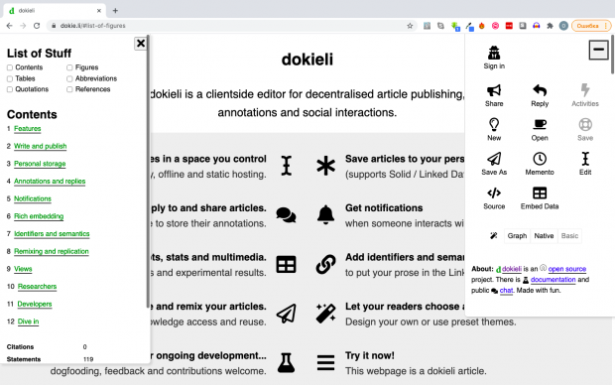The width and height of the screenshot is (615, 385).
Task: Click the flask icon near ongoing development
Action: [x=286, y=362]
